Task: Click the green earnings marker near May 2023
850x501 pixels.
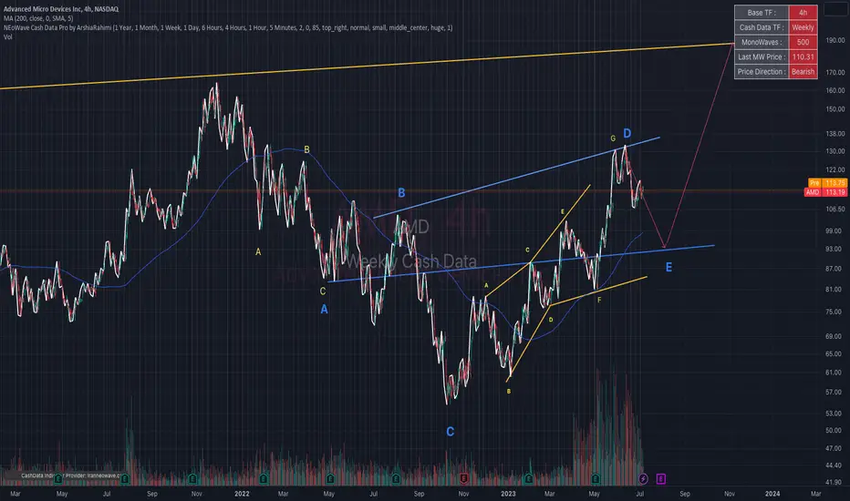Action: pyautogui.click(x=596, y=479)
